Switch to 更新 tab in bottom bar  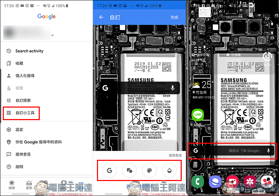(x=29, y=185)
